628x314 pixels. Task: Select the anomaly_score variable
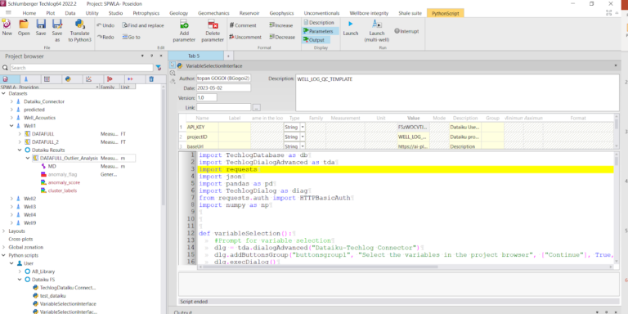[x=64, y=182]
